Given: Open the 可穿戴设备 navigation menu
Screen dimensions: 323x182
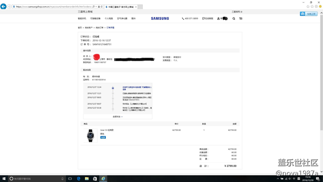Looking at the screenshot, I should [95, 18].
